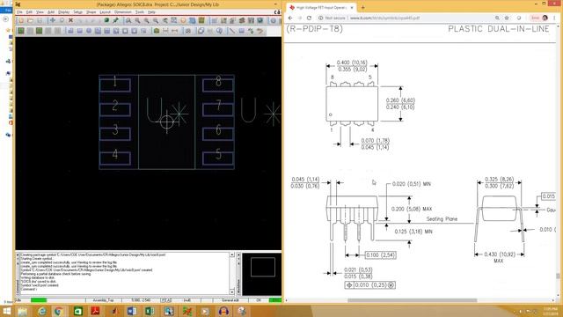Open Internet Explorer from taskbar
This screenshot has width=563, height=317.
pos(42,311)
